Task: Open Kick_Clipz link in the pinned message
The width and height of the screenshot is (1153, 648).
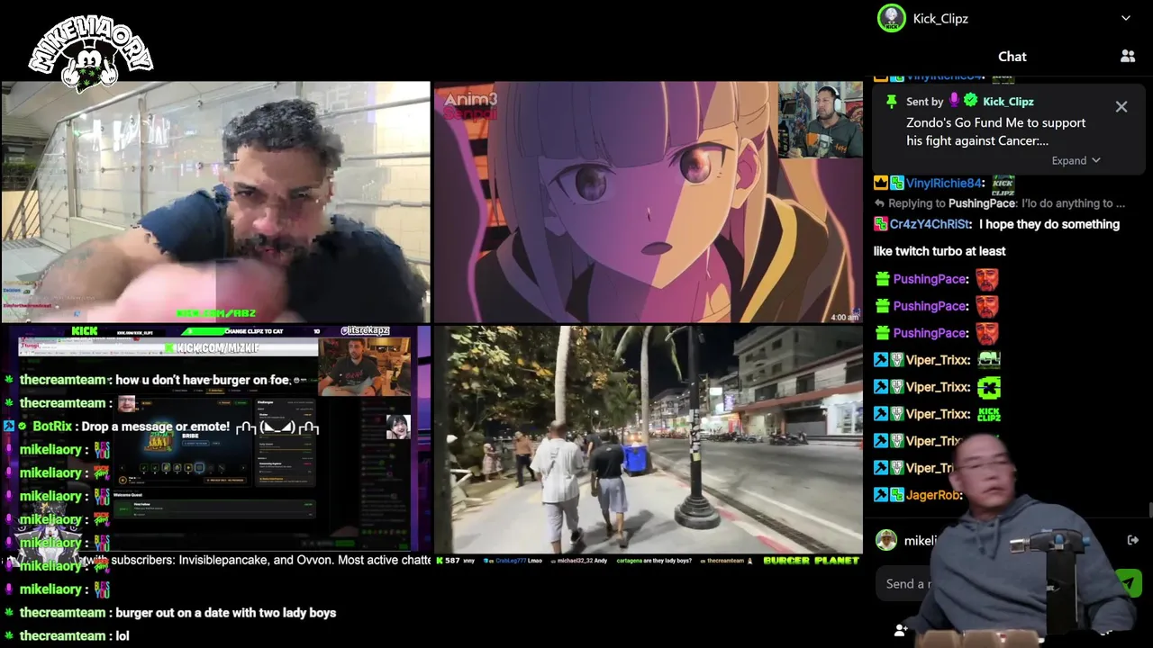Action: tap(1008, 102)
